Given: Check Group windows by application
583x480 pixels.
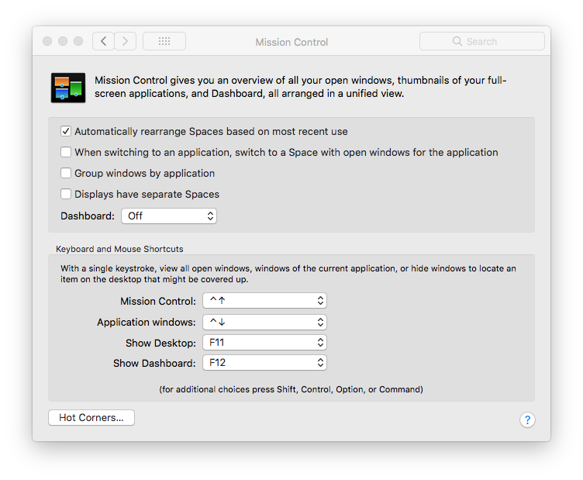Looking at the screenshot, I should coord(66,173).
